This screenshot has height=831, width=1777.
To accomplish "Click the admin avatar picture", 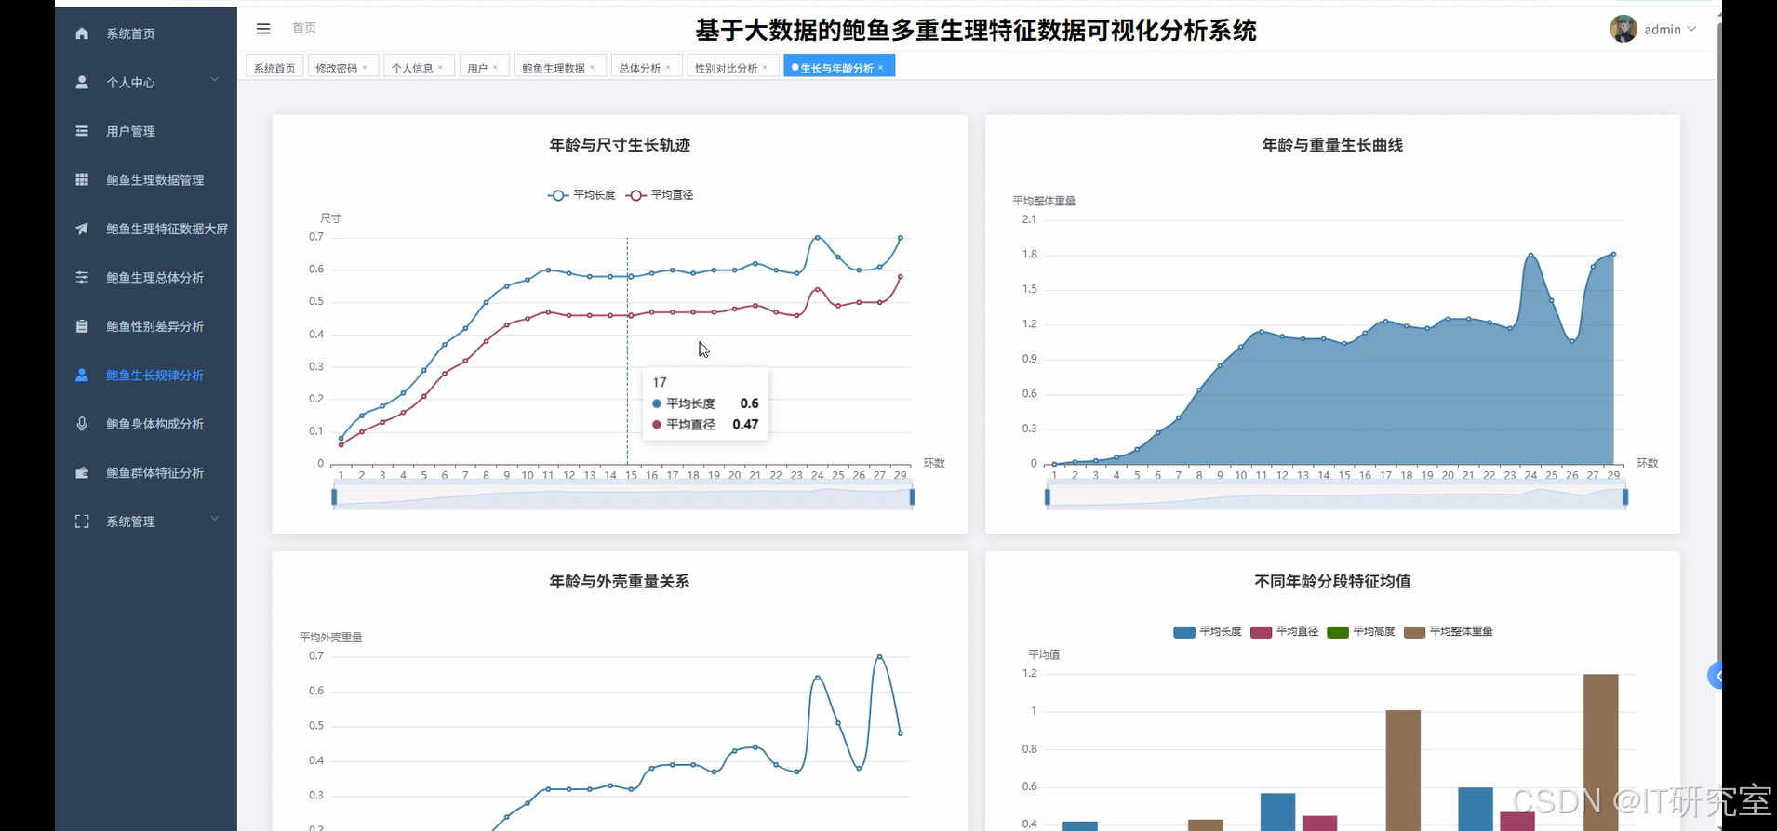I will pos(1623,29).
